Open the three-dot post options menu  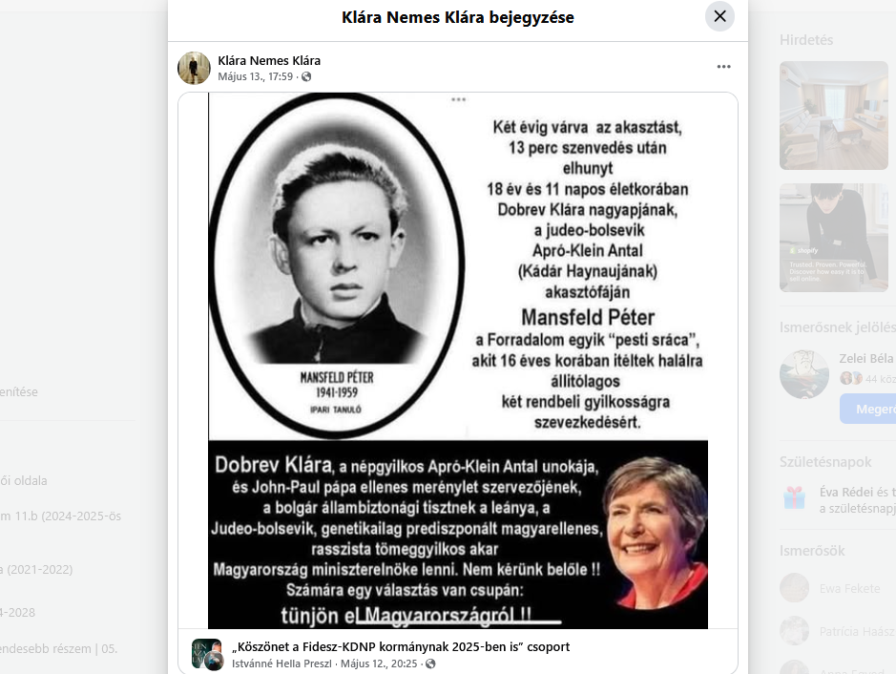pos(723,67)
